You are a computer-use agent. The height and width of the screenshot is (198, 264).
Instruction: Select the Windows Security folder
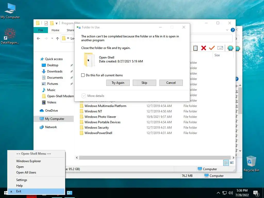tap(96, 127)
